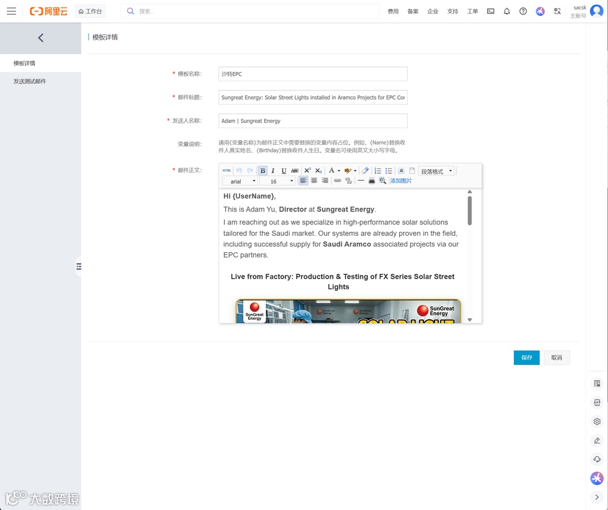The height and width of the screenshot is (510, 608).
Task: Expand the right rail chevron
Action: coord(597,497)
